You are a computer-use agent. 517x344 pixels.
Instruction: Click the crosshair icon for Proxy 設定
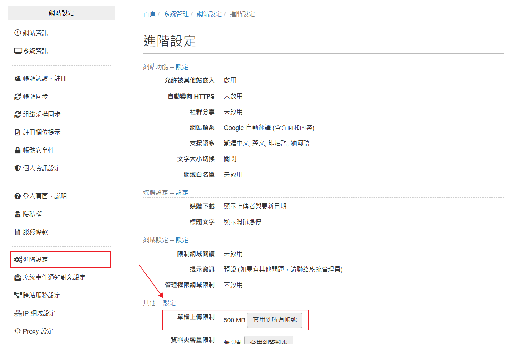click(18, 331)
